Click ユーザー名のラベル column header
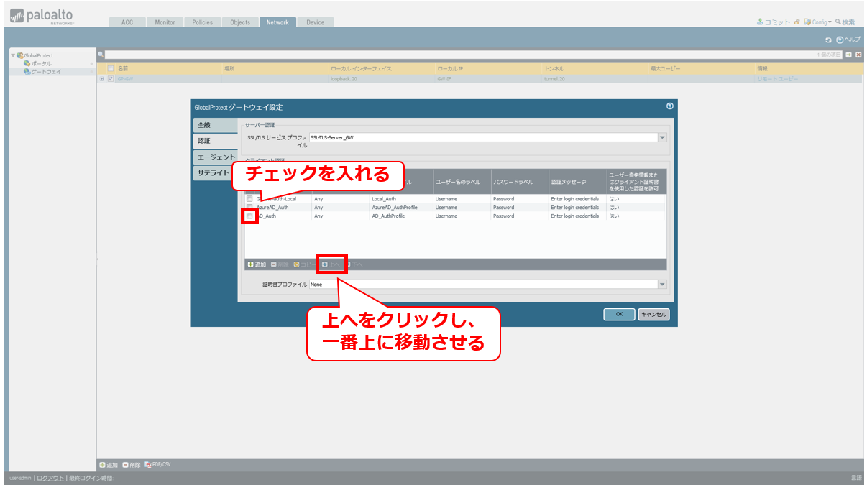 tap(462, 182)
